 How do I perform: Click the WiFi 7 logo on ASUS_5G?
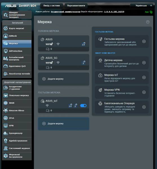point(49,63)
